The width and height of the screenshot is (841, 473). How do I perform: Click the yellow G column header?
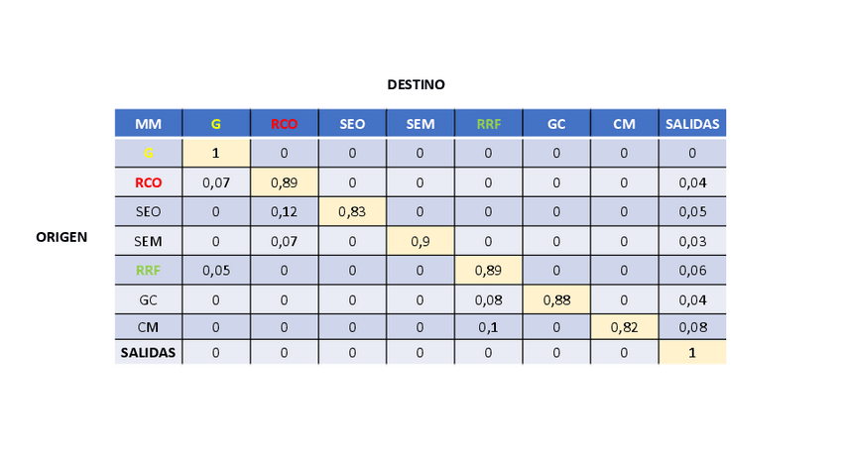tap(216, 124)
